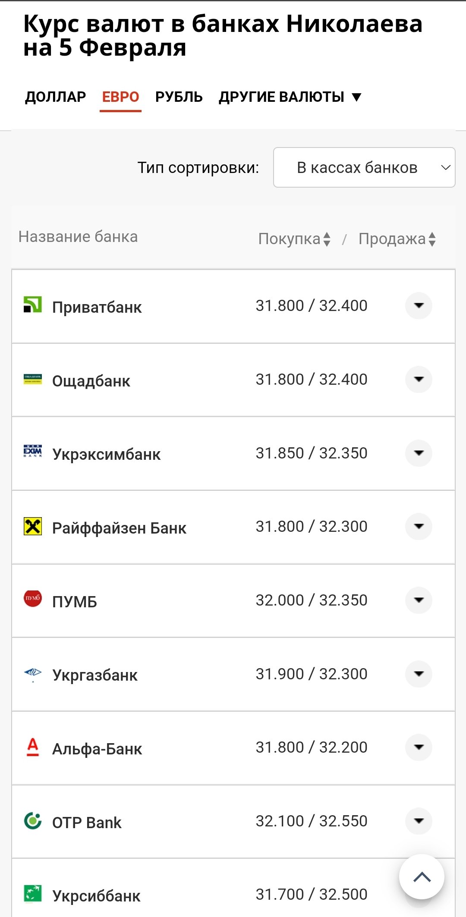The height and width of the screenshot is (917, 466).
Task: Expand Альфа-Банк rate details
Action: tap(419, 747)
